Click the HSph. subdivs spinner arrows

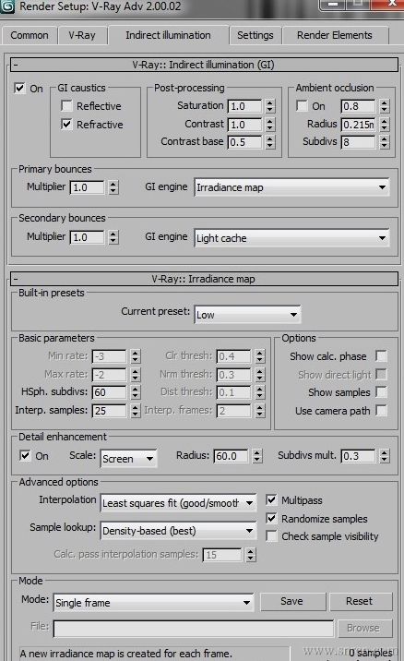click(135, 392)
